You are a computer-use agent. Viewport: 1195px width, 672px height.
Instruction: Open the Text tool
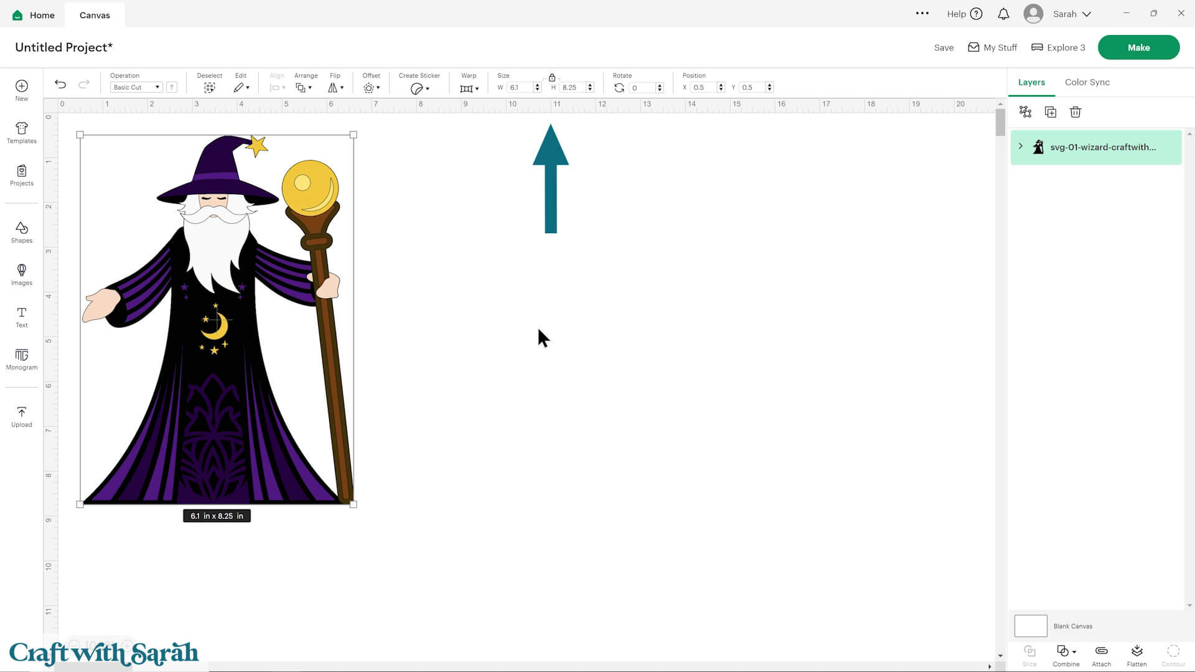tap(21, 316)
